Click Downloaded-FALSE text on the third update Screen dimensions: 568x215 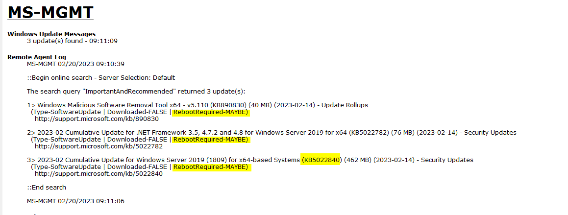137,167
